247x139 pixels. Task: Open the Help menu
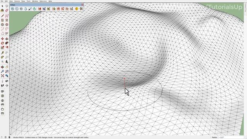pyautogui.click(x=50, y=1)
